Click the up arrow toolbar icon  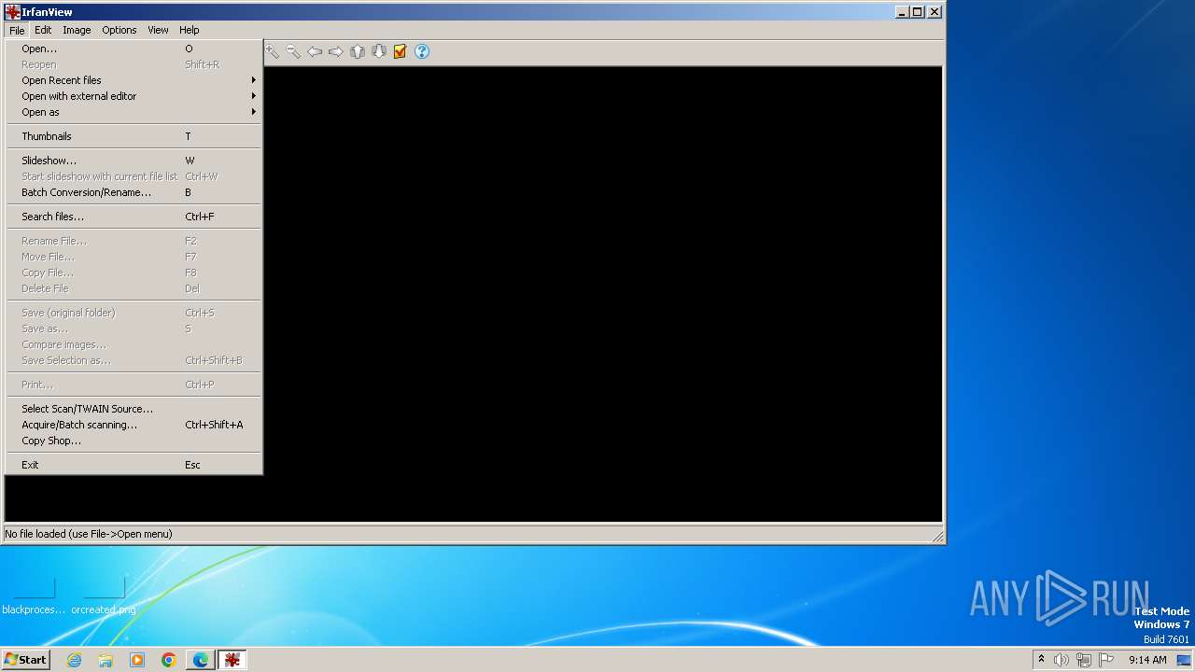tap(358, 51)
